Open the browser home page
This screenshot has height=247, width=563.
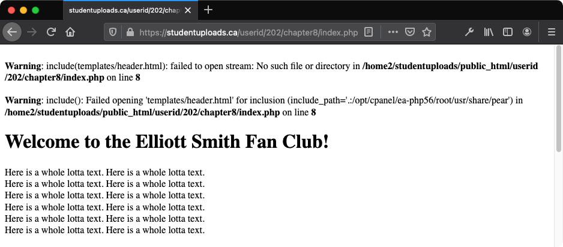(70, 32)
